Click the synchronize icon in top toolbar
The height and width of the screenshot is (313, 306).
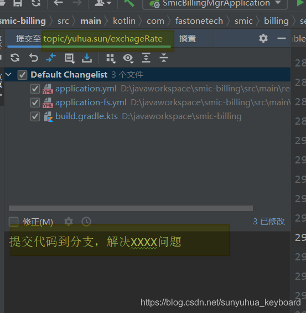click(x=36, y=3)
